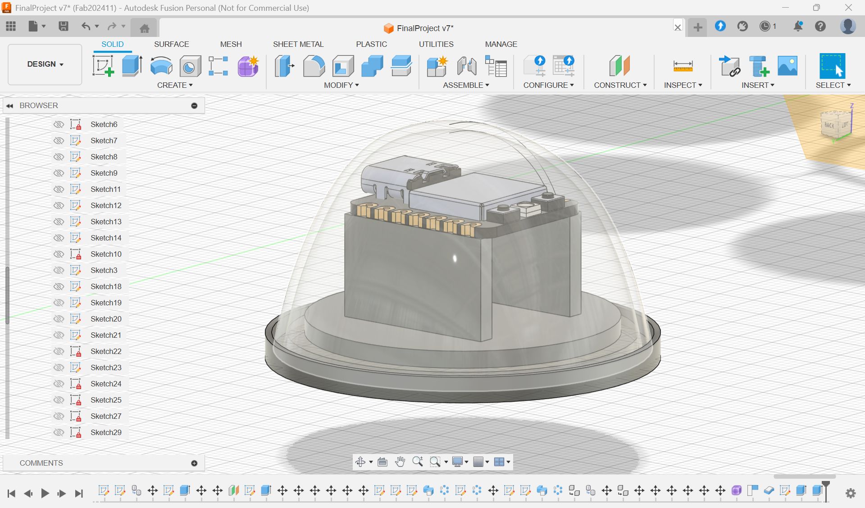Switch to the SHEET METAL tab
This screenshot has width=865, height=508.
pos(298,44)
